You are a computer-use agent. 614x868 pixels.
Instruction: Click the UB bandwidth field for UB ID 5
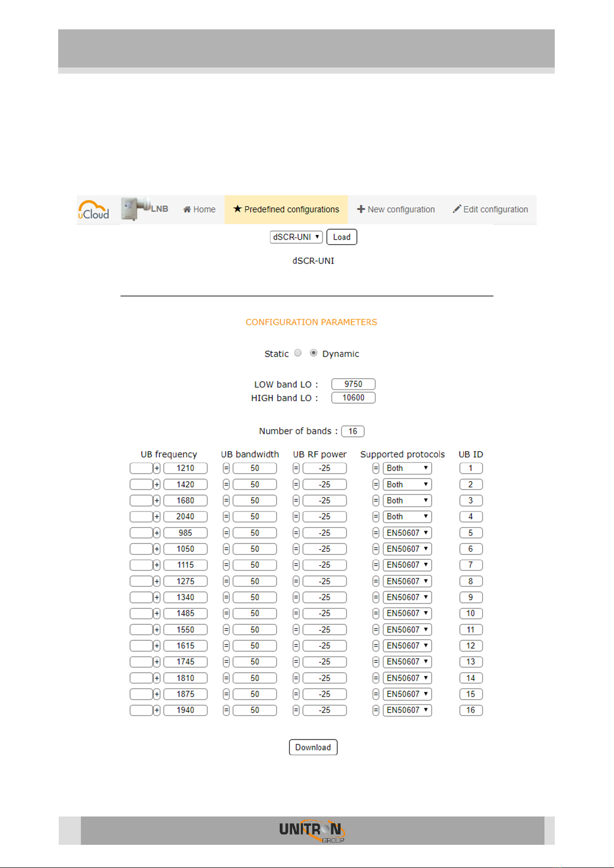pos(255,533)
